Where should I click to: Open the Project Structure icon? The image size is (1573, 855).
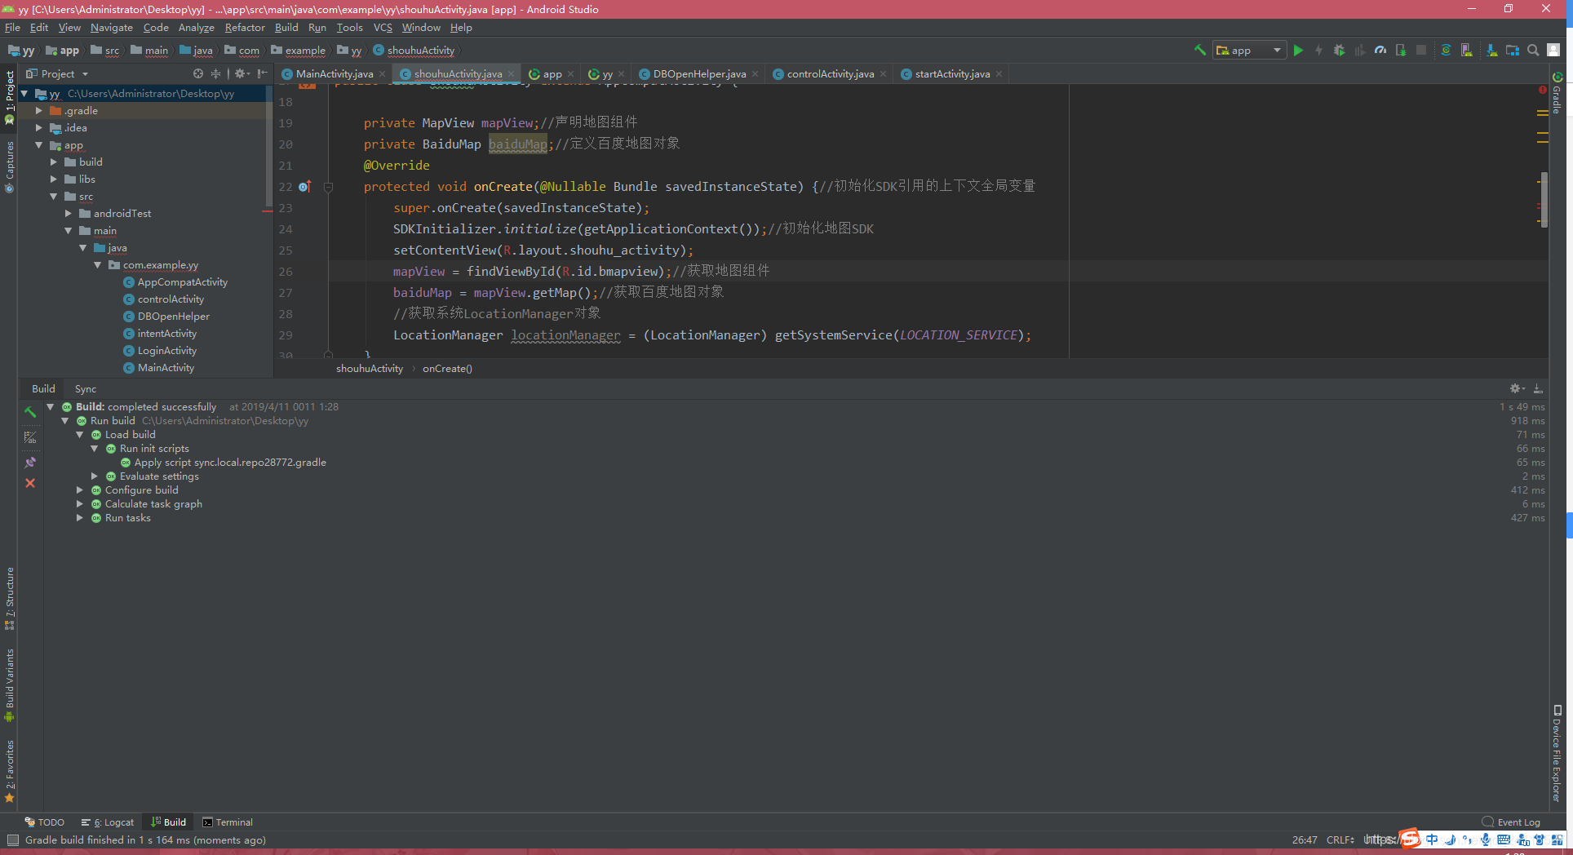1513,50
